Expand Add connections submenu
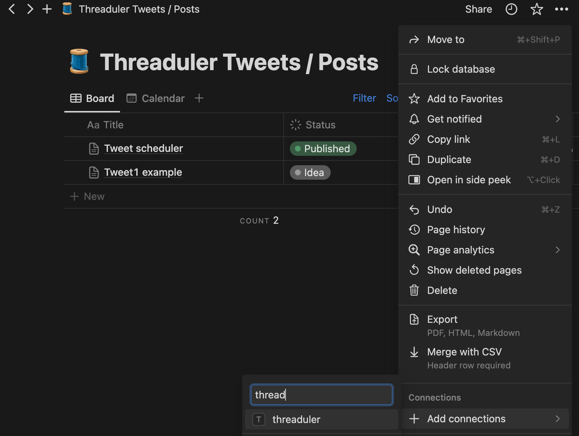Screen dimensions: 579x436 coord(485,419)
